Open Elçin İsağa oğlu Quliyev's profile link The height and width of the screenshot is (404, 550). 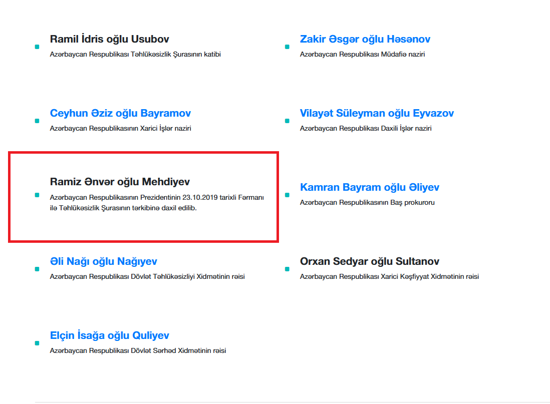[x=110, y=335]
